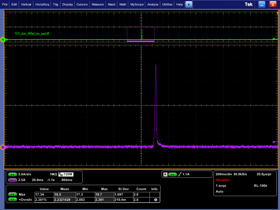The width and height of the screenshot is (280, 210).
Task: Click the C4 trigger source badge
Action: (172, 174)
